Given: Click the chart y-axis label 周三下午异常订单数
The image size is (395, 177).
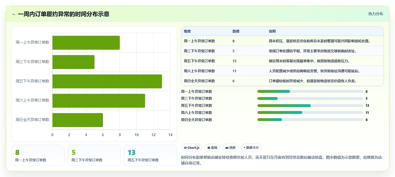Looking at the screenshot, I should [x=32, y=62].
